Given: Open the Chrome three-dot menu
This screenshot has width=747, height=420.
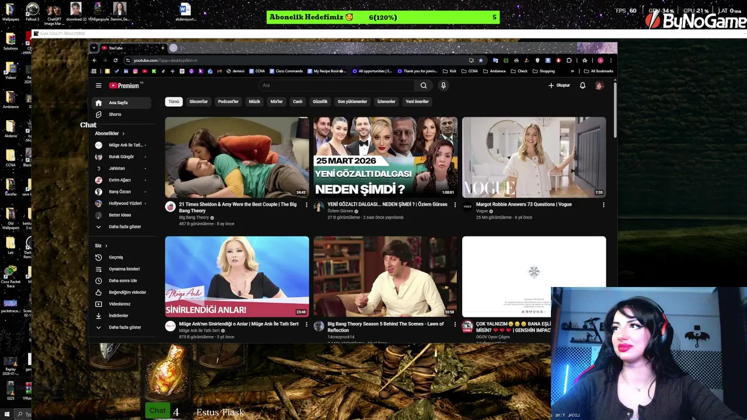Looking at the screenshot, I should 611,60.
